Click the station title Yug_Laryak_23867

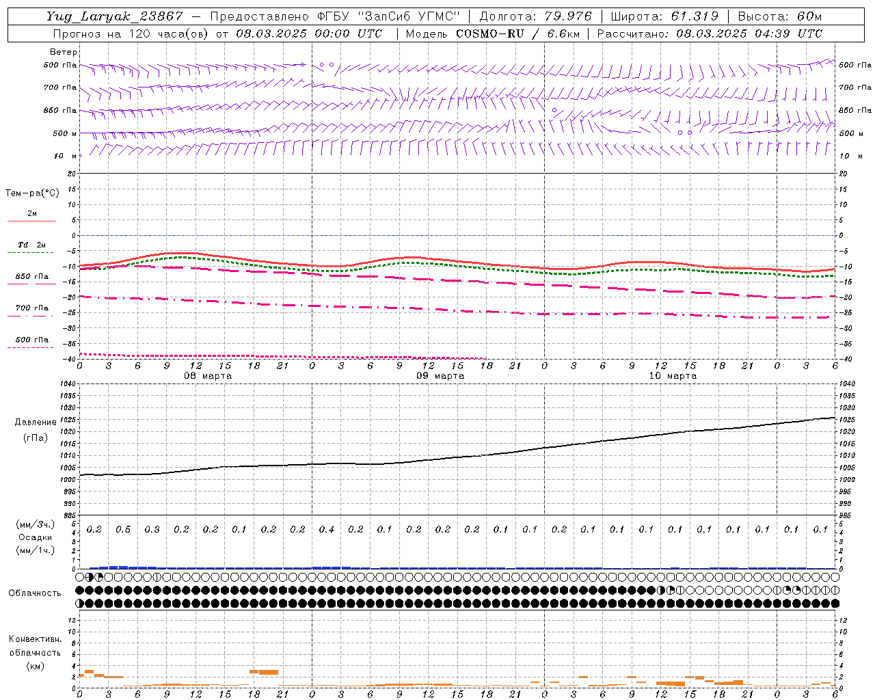[115, 16]
